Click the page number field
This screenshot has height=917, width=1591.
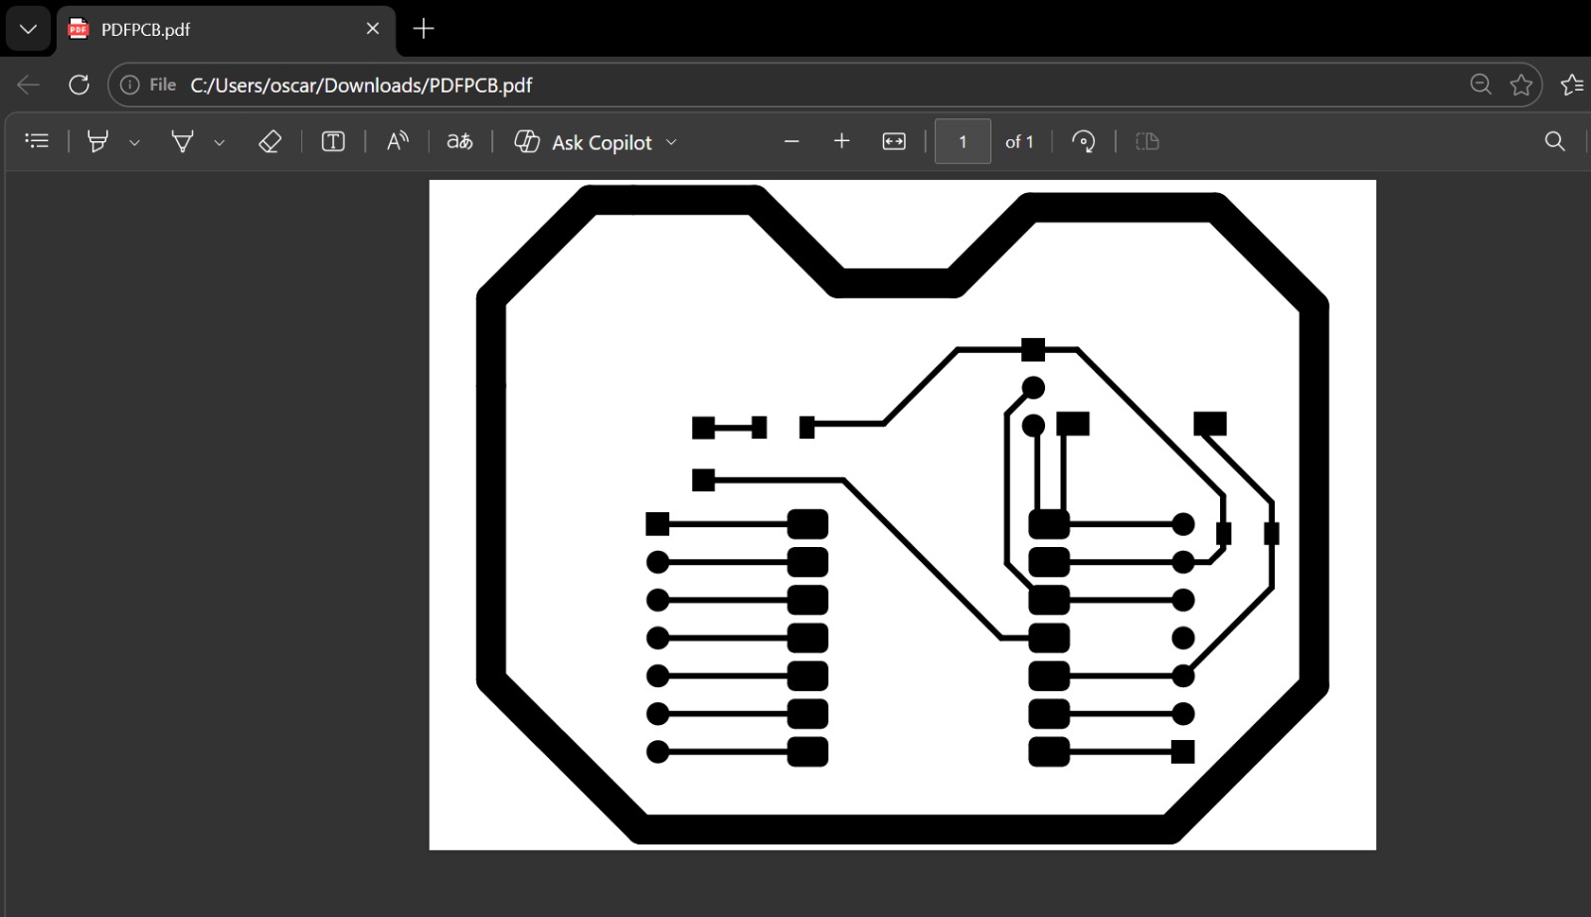963,141
